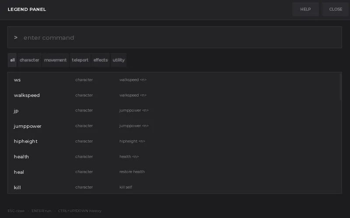Select the 'kill' command name
350x218 pixels.
click(x=17, y=187)
